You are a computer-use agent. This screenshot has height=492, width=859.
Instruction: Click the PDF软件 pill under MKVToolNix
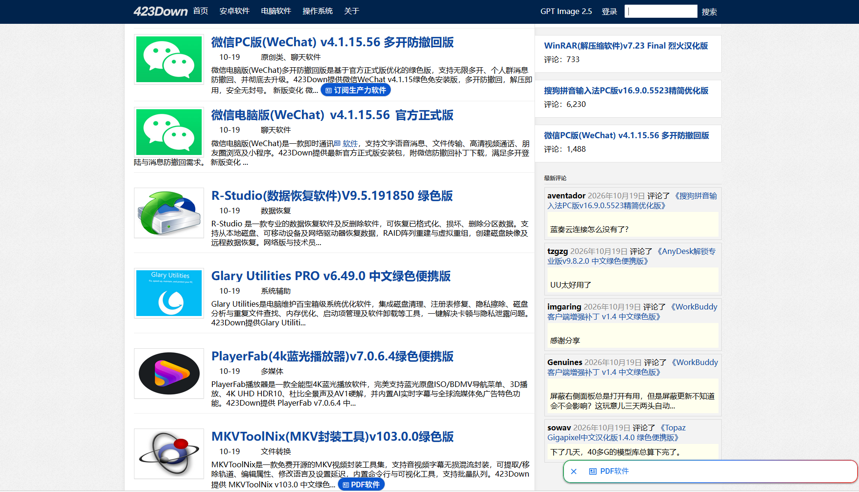(x=361, y=485)
